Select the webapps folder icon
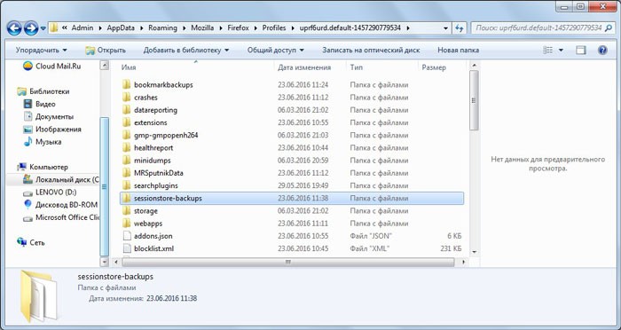Image resolution: width=621 pixels, height=330 pixels. point(127,224)
